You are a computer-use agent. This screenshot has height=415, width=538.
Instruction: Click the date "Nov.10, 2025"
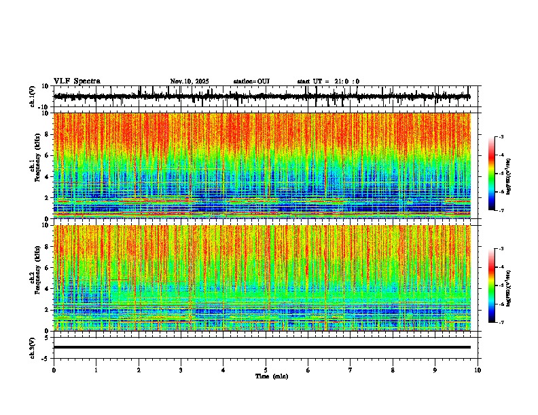tap(190, 81)
